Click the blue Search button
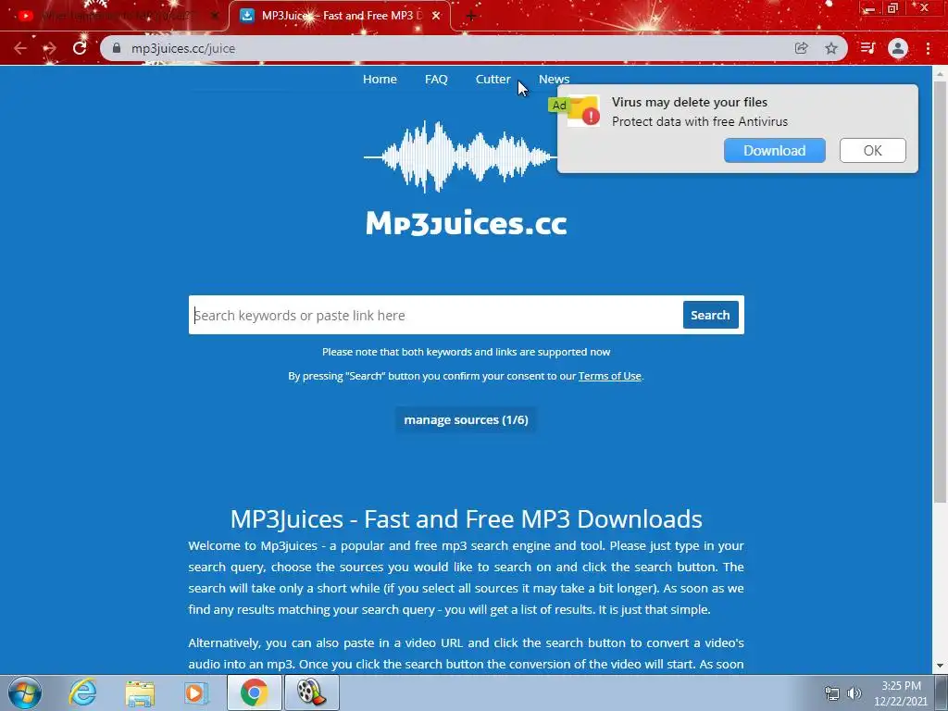 tap(710, 315)
